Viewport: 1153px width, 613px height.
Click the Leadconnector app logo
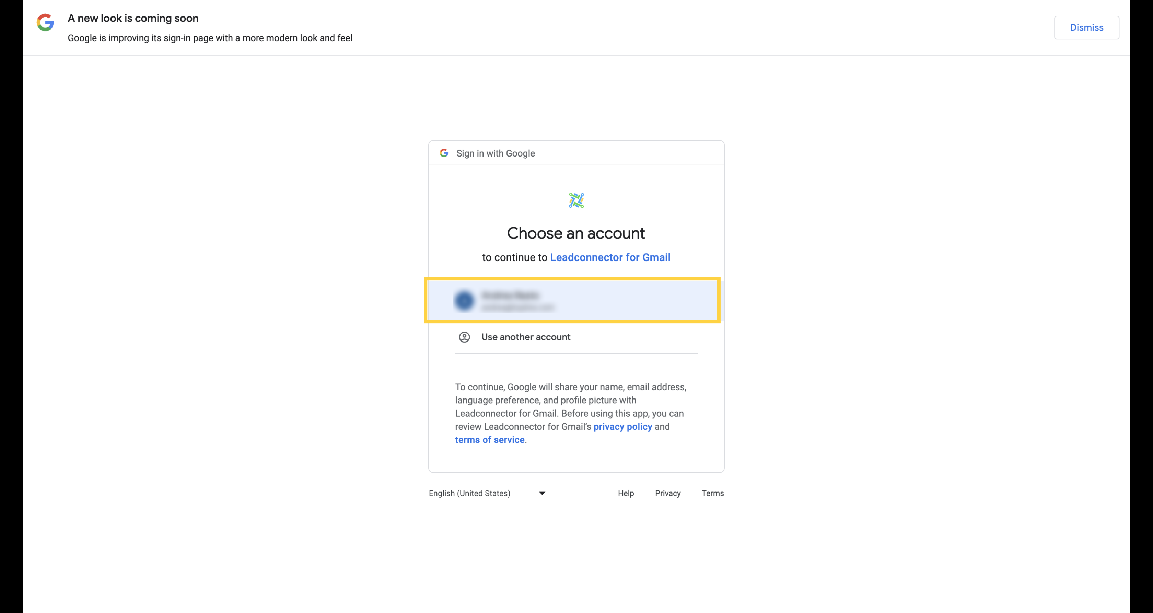(x=576, y=200)
